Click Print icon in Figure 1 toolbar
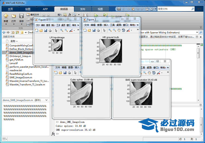This screenshot has height=143, width=205. [x=50, y=30]
